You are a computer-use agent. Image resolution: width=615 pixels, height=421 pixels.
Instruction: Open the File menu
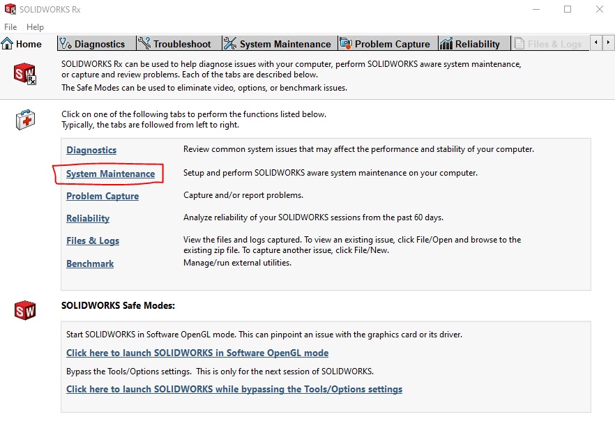[x=10, y=27]
